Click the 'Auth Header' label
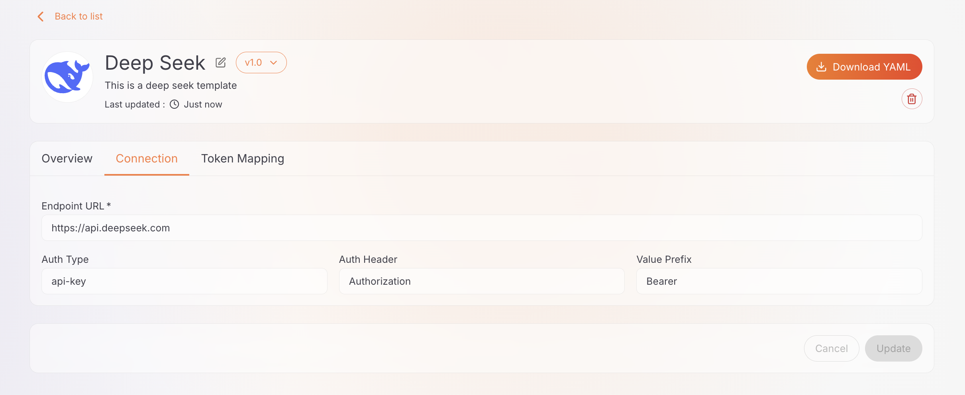This screenshot has width=965, height=395. pos(368,259)
